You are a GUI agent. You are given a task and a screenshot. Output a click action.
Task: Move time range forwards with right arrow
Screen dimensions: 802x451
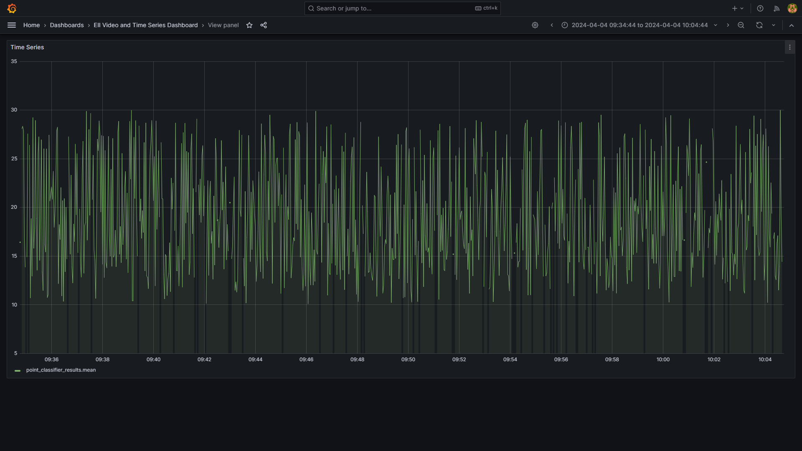coord(728,25)
